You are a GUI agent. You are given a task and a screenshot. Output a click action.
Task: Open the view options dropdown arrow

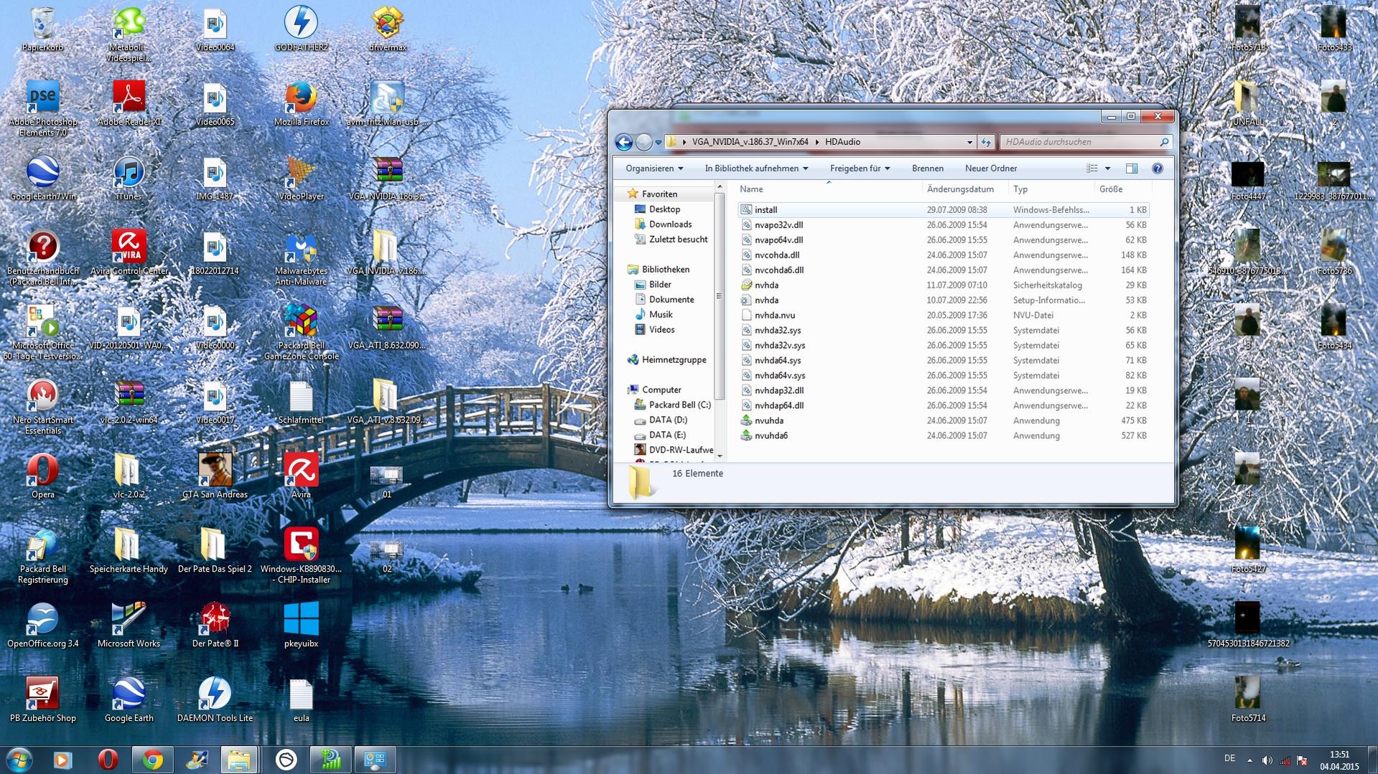(x=1107, y=169)
